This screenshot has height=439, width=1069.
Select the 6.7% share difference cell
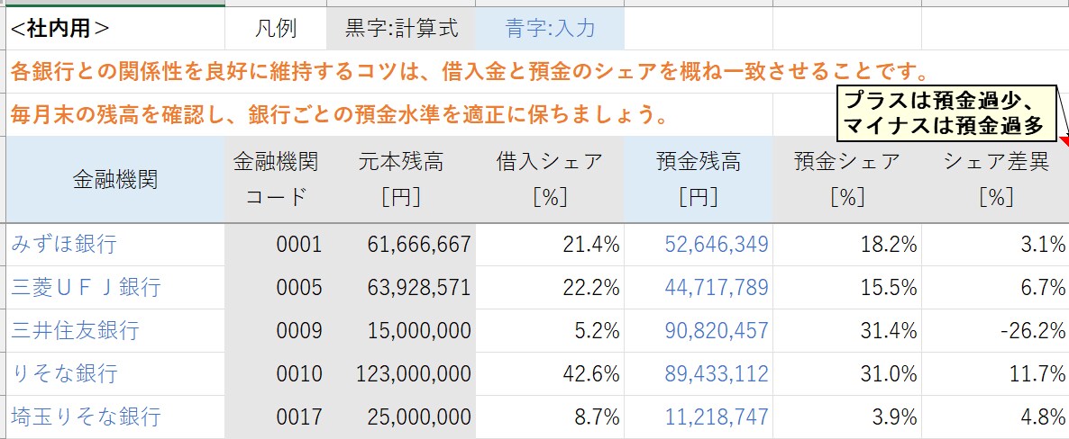pos(995,287)
